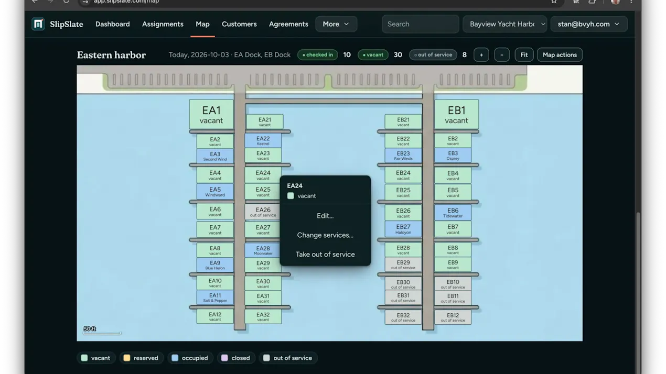The image size is (666, 374).
Task: Select the Map tab
Action: [x=202, y=24]
